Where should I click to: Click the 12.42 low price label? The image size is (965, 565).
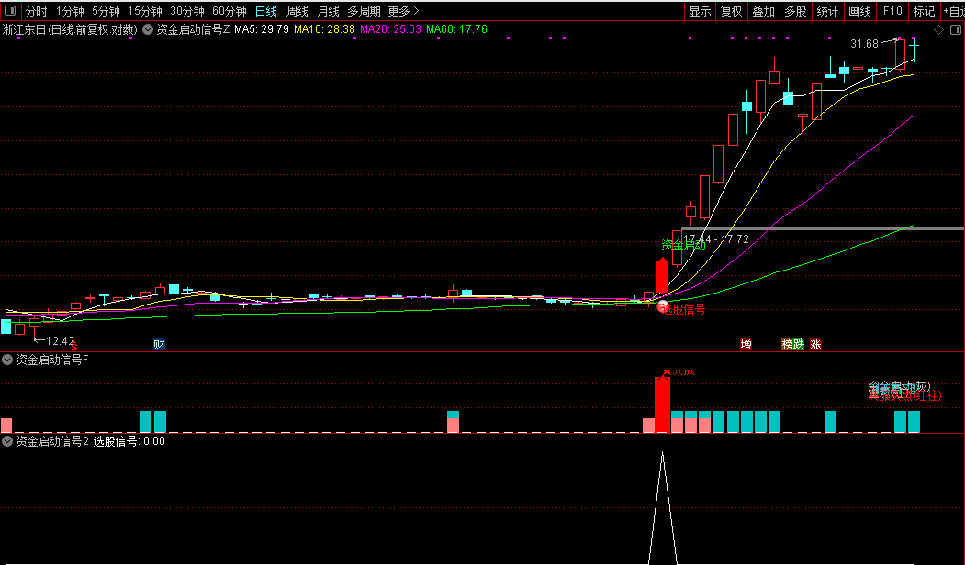61,340
